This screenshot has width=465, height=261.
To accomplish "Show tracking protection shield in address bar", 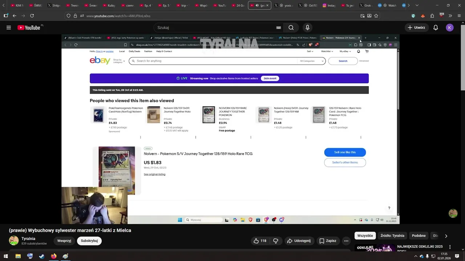I will tap(68, 16).
